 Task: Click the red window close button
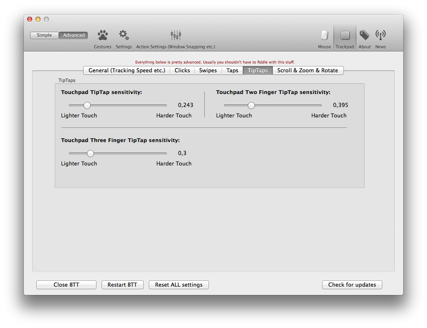(30, 19)
